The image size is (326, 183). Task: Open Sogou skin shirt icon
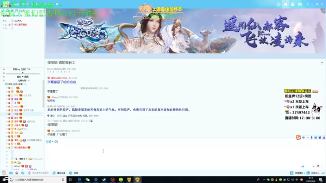[320, 137]
